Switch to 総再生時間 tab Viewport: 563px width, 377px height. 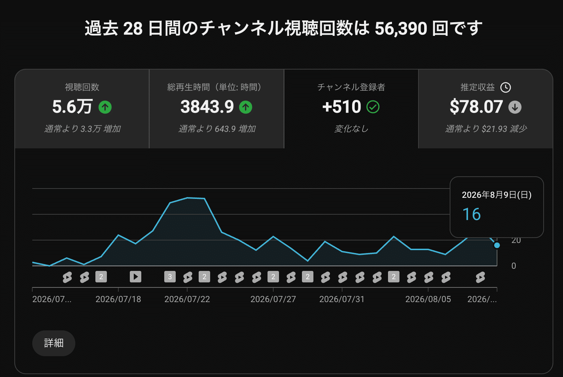[217, 109]
